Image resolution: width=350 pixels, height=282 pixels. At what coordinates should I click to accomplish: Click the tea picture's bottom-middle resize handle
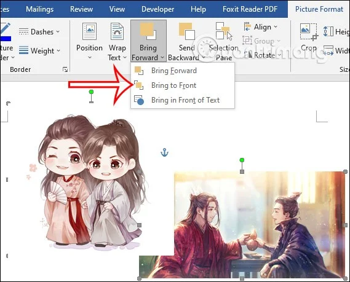(x=242, y=278)
